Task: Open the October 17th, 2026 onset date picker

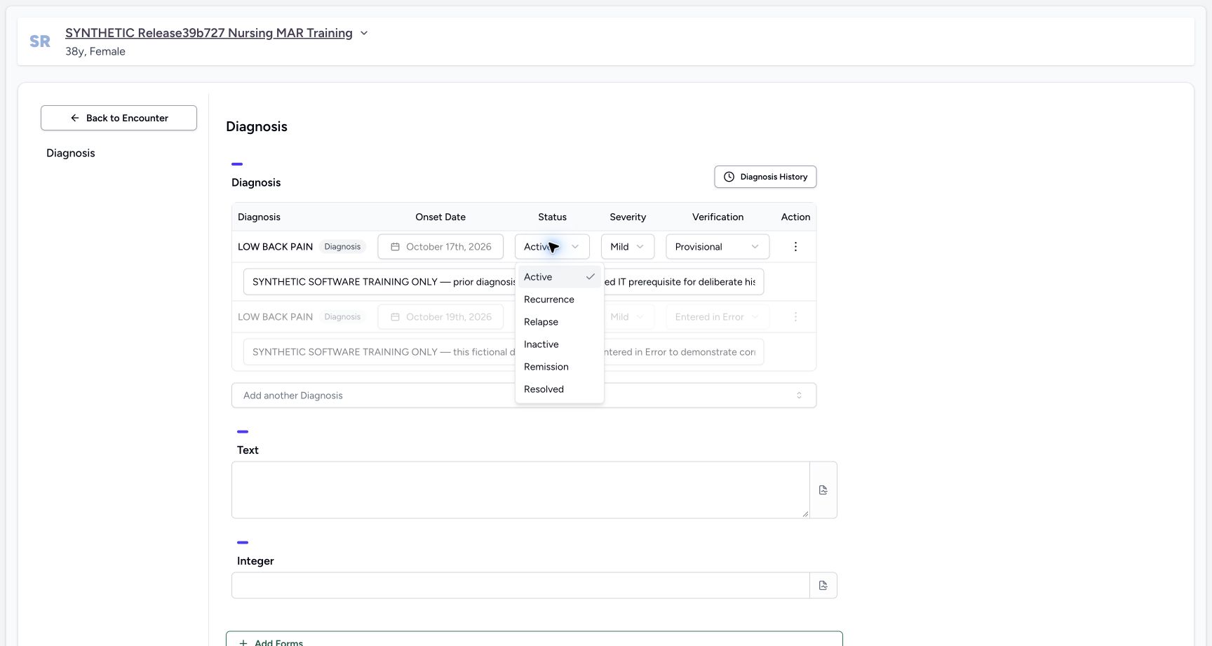Action: (440, 247)
